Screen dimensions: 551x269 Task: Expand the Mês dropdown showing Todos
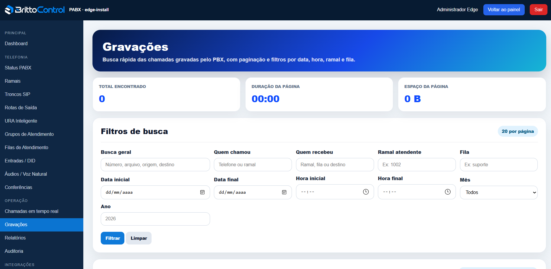coord(499,193)
